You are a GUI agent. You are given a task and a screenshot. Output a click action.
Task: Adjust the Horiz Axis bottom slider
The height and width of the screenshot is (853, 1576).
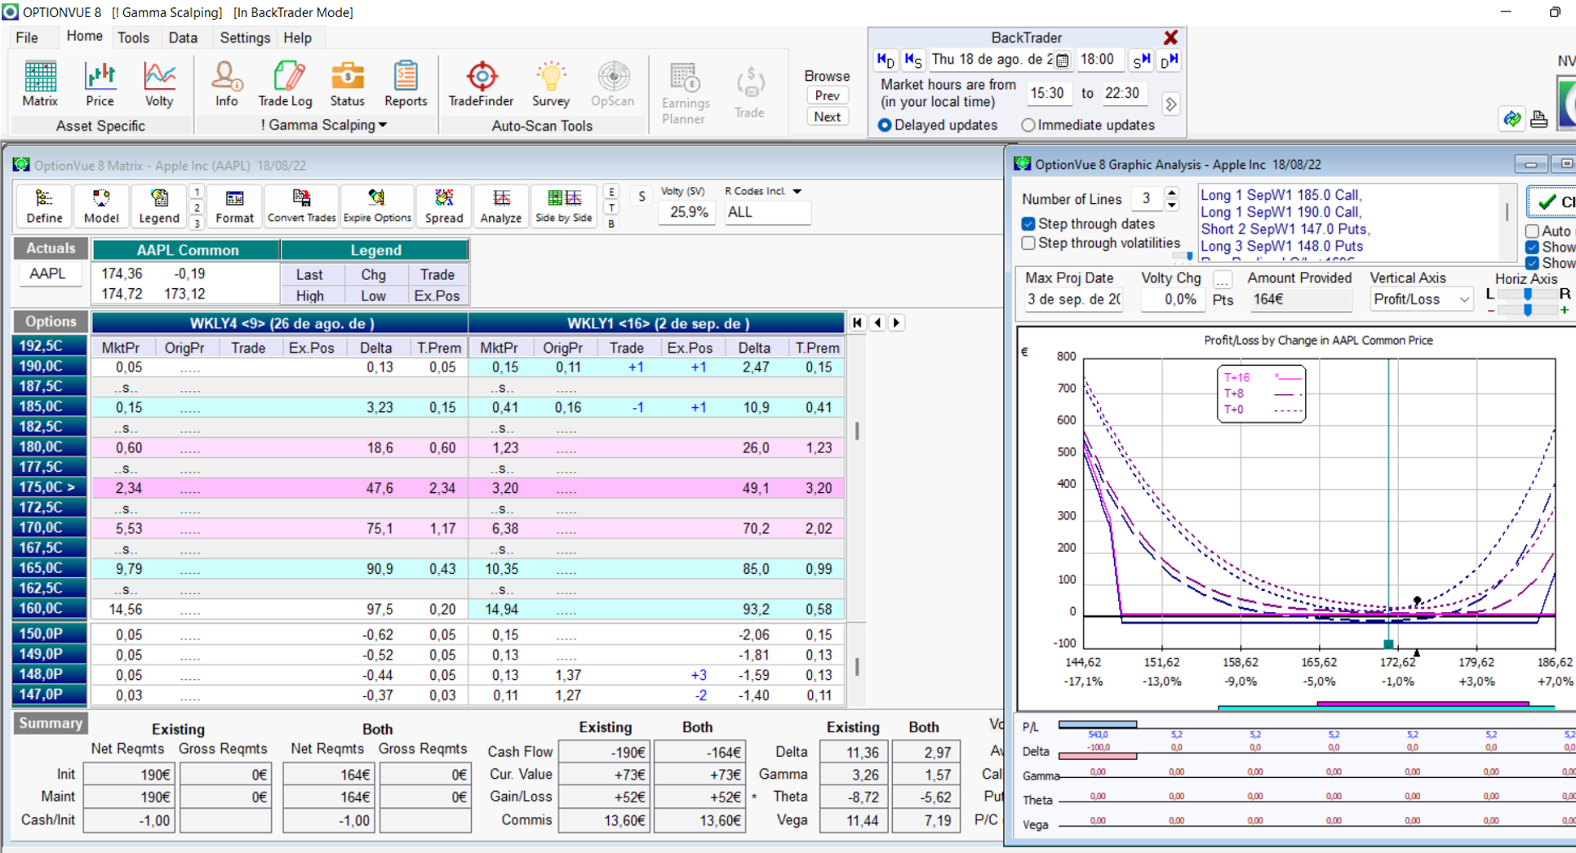(x=1527, y=310)
